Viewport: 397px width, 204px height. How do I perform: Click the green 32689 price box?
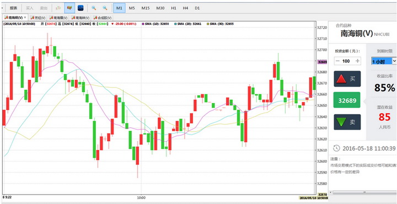tap(347, 100)
